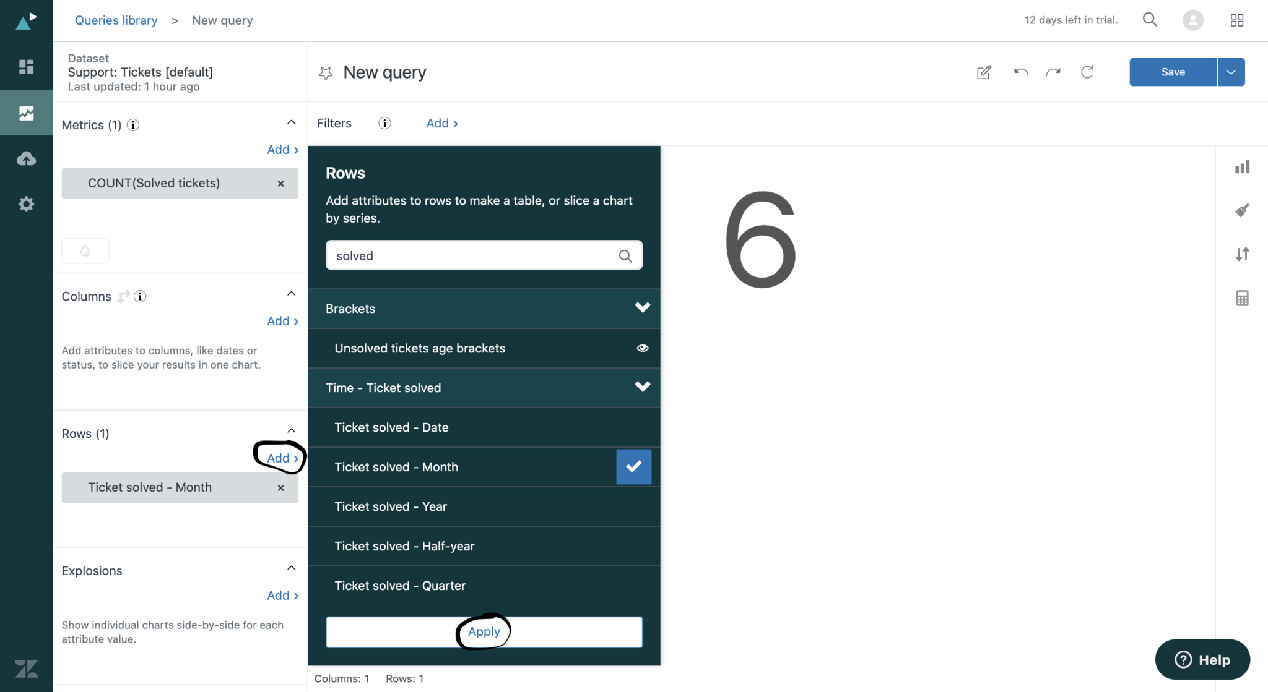This screenshot has height=692, width=1268.
Task: Favorite the query using the star icon
Action: [x=325, y=72]
